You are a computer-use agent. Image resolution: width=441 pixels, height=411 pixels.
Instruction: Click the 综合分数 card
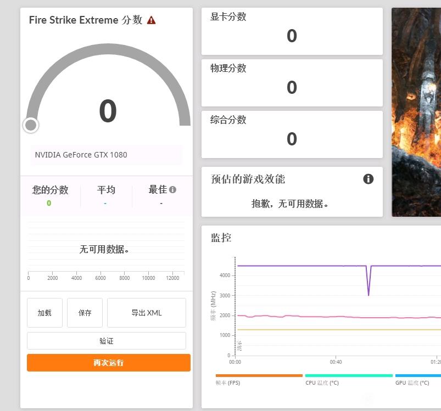pyautogui.click(x=292, y=134)
